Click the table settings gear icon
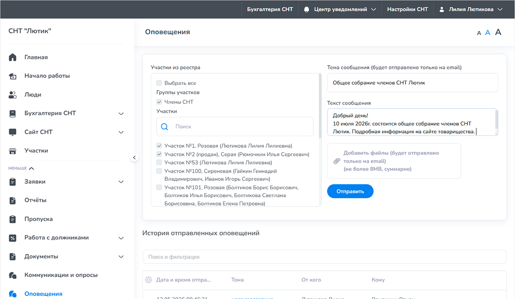 pos(148,280)
